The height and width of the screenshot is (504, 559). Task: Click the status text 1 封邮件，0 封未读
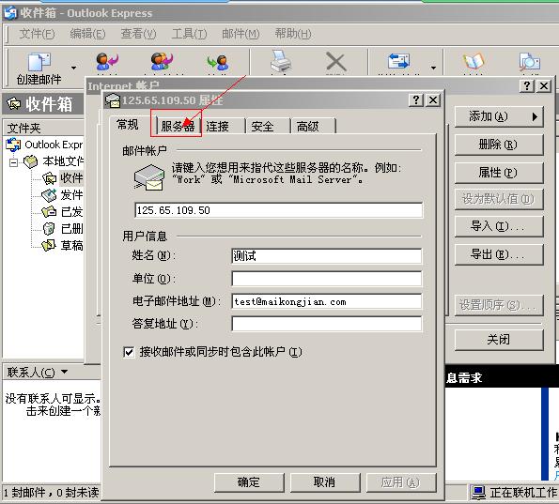click(52, 493)
